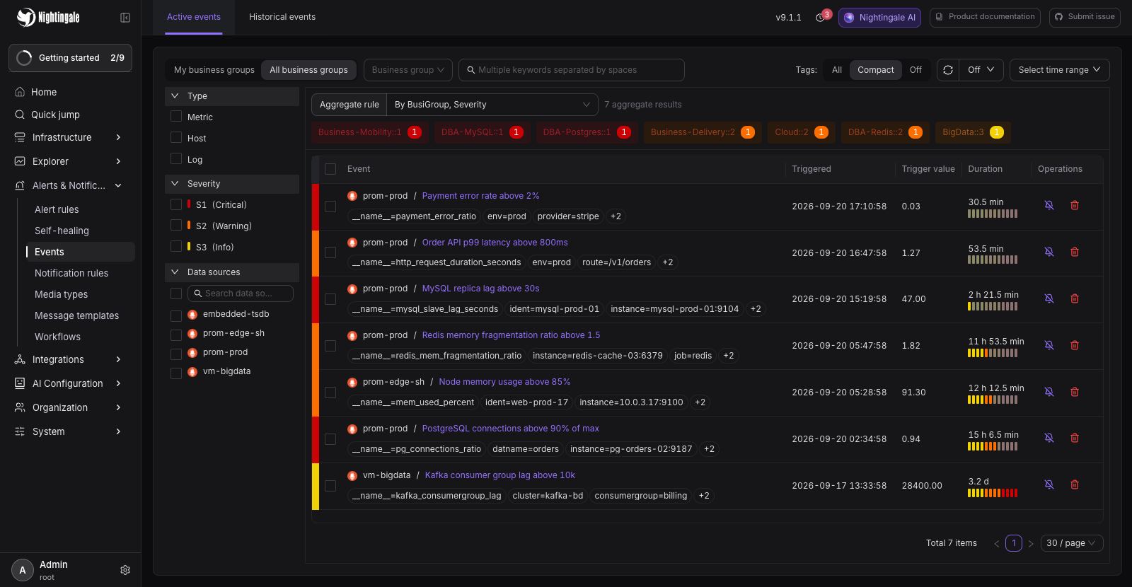
Task: Mute the Node memory usage alert
Action: tap(1049, 392)
